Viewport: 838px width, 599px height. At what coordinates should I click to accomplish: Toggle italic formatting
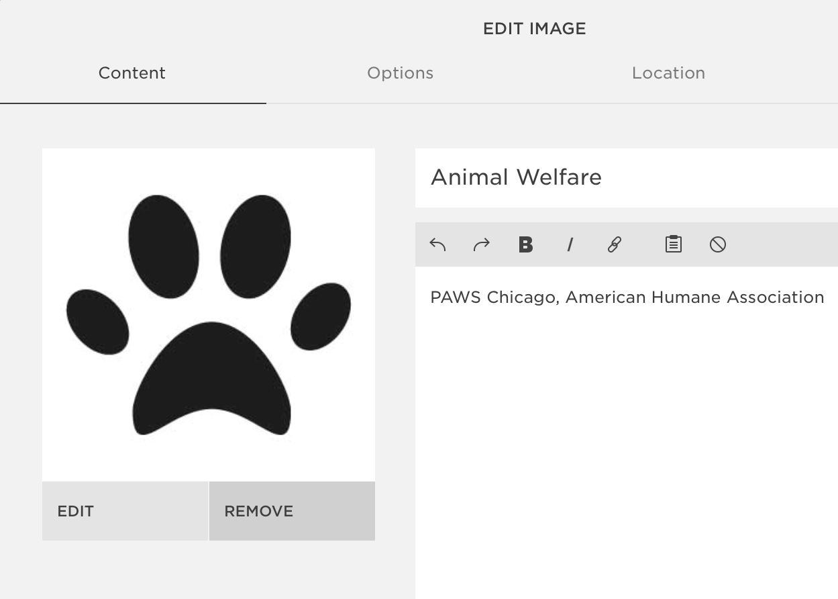570,244
